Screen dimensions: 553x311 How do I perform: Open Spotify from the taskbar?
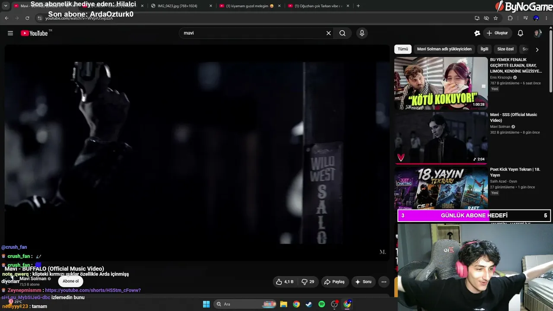coord(321,304)
